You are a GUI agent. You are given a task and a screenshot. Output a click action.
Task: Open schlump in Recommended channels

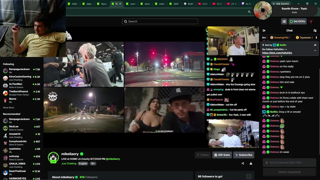coord(21,158)
